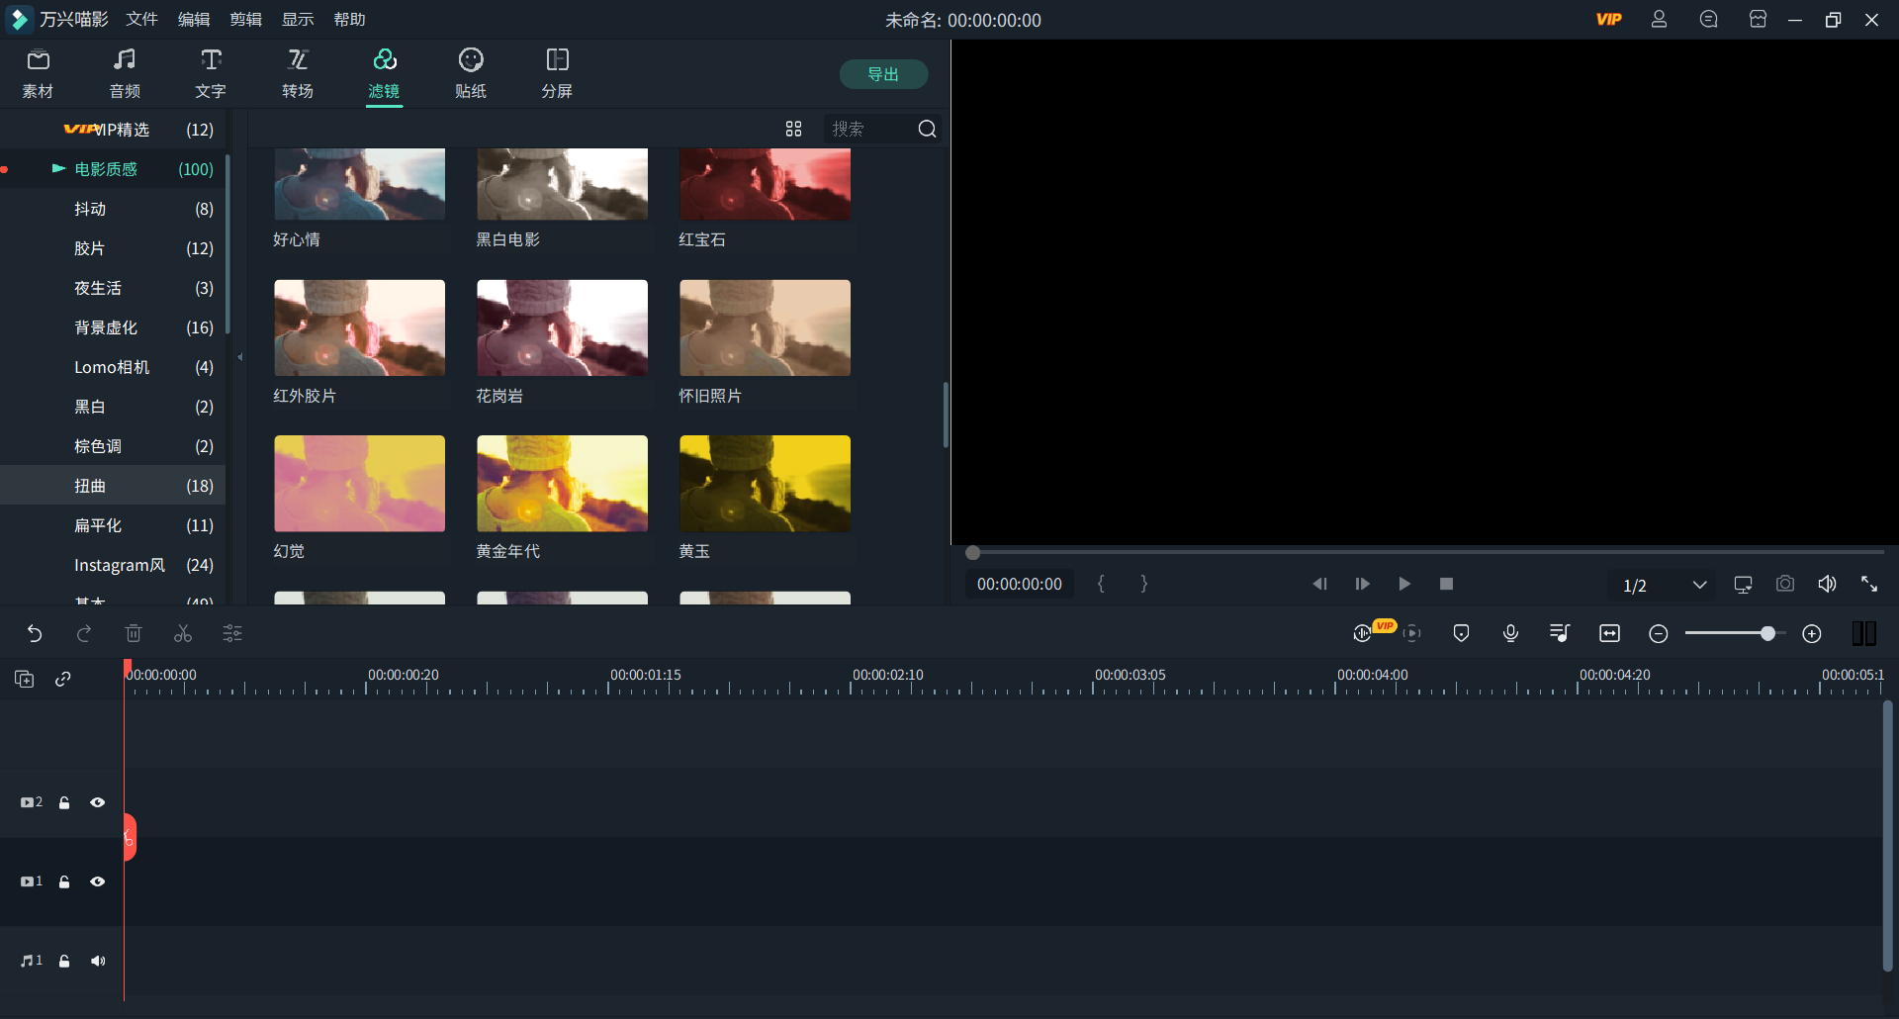The width and height of the screenshot is (1899, 1019).
Task: Select the 扭曲 filter category
Action: pos(90,486)
